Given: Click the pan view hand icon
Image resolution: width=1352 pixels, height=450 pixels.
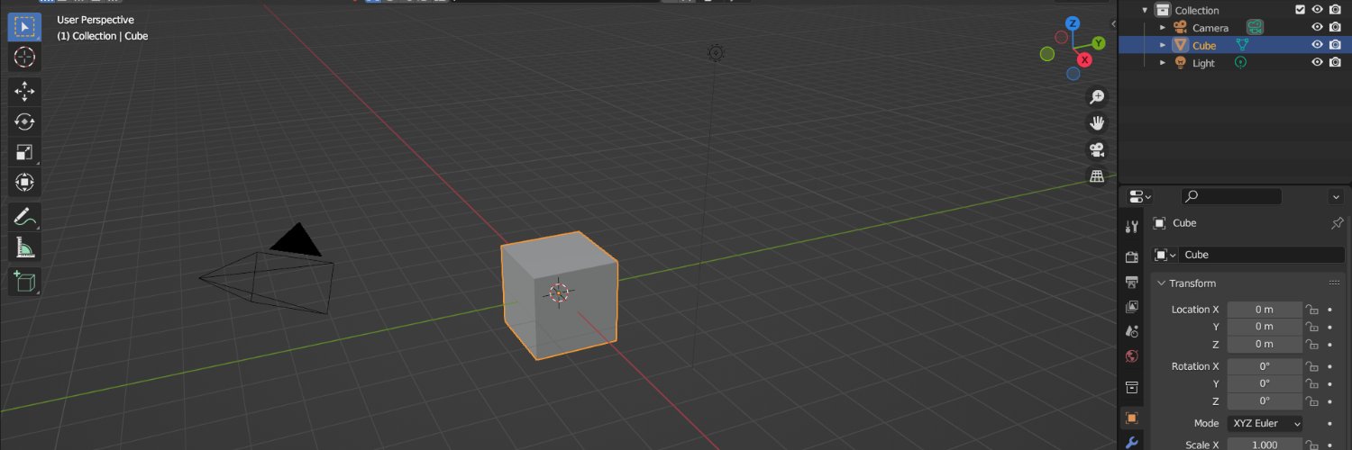Looking at the screenshot, I should [1097, 122].
